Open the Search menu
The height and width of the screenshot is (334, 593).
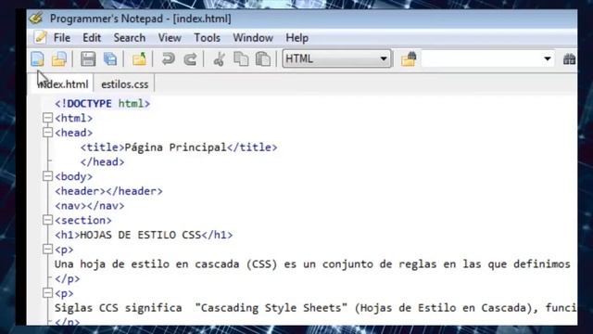tap(130, 38)
